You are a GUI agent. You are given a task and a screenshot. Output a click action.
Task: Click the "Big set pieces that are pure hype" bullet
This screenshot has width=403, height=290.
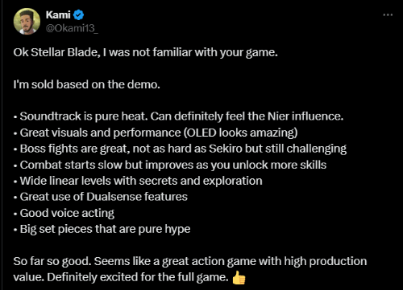click(x=102, y=229)
